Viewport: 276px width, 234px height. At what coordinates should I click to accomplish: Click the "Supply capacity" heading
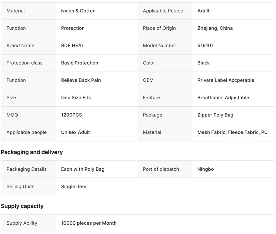pyautogui.click(x=22, y=206)
